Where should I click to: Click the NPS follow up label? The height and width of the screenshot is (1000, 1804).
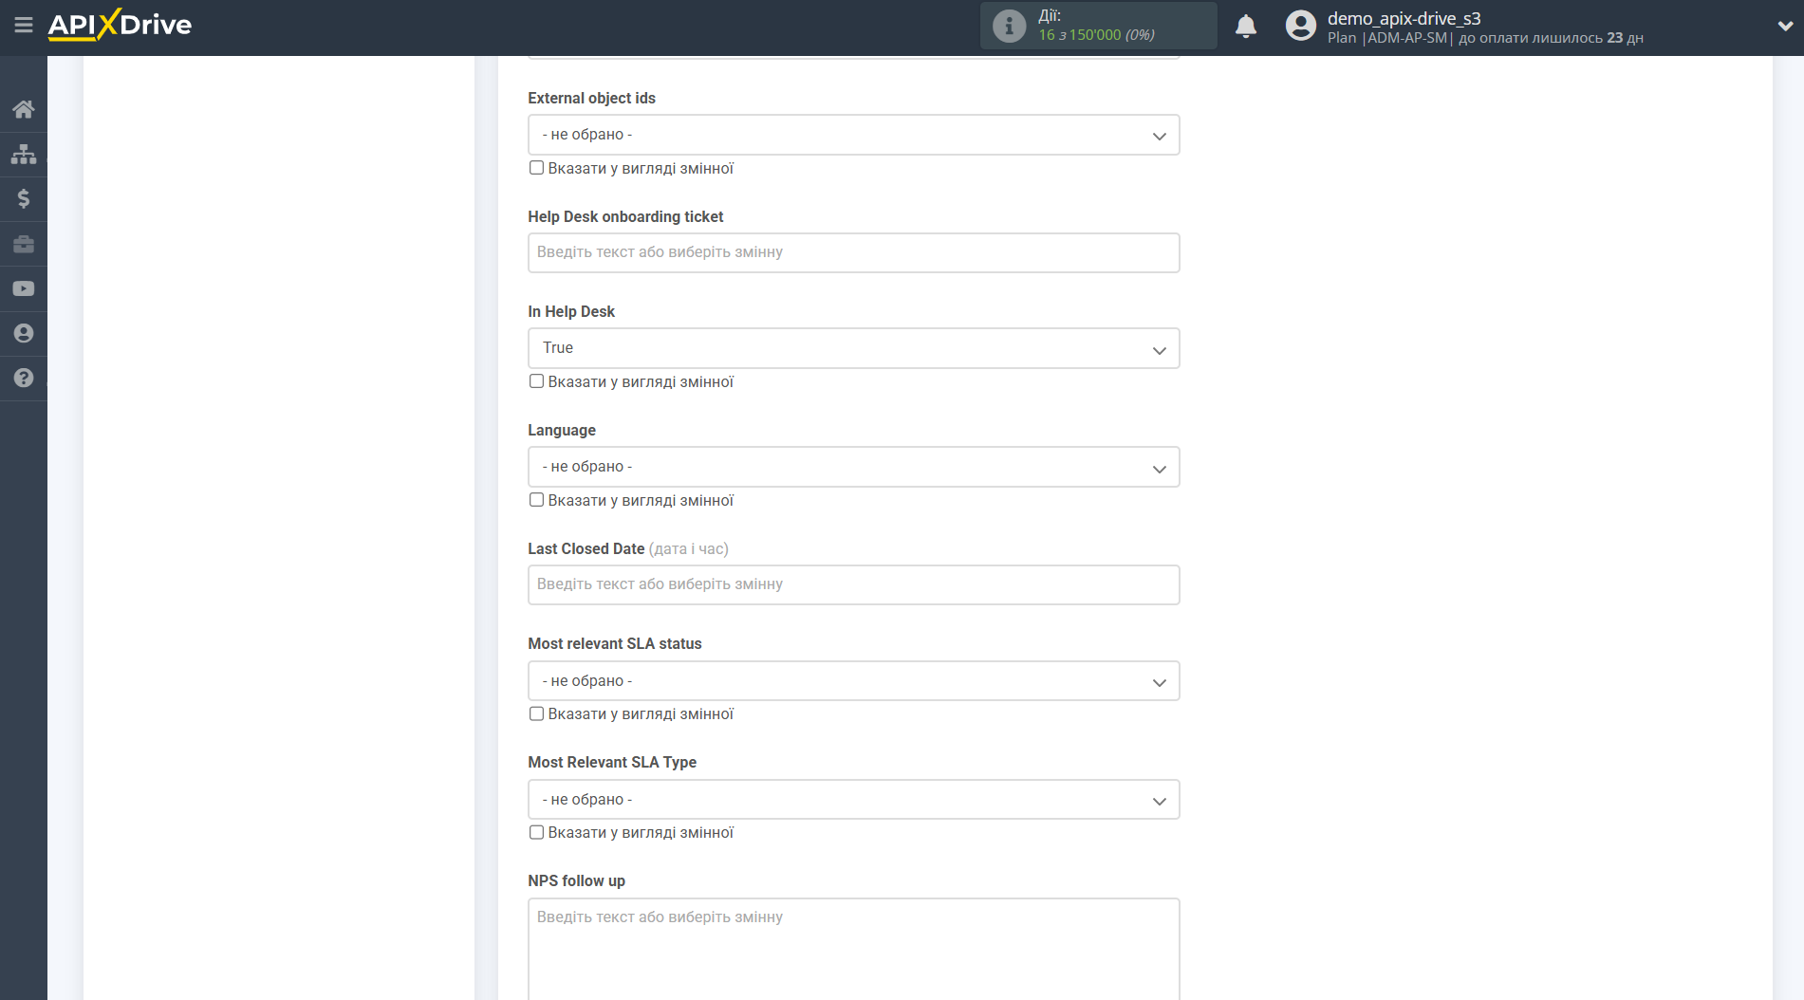[x=576, y=880]
